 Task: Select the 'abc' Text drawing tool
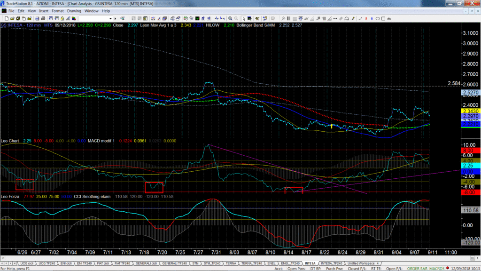[x=389, y=19]
